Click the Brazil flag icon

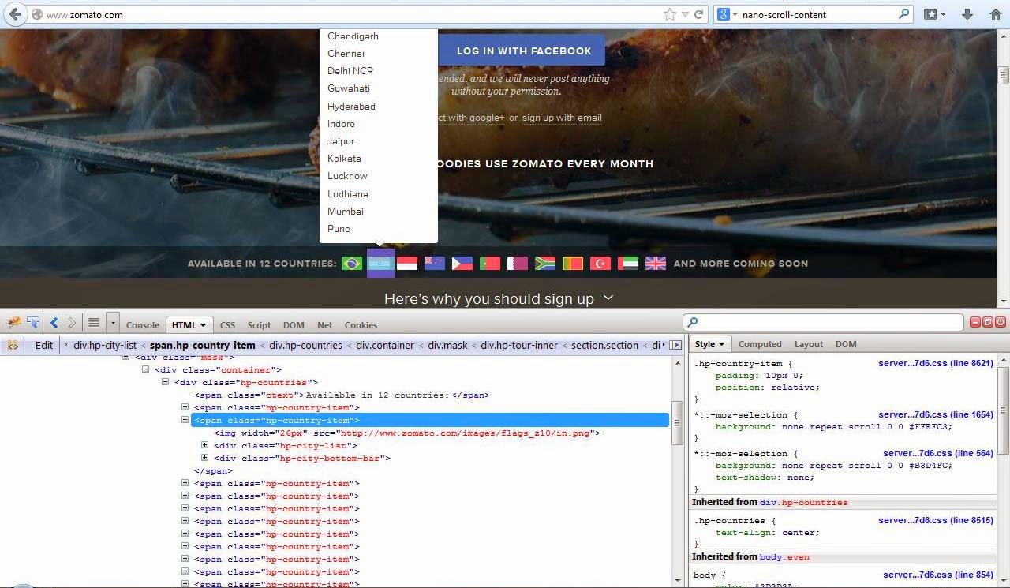[352, 264]
